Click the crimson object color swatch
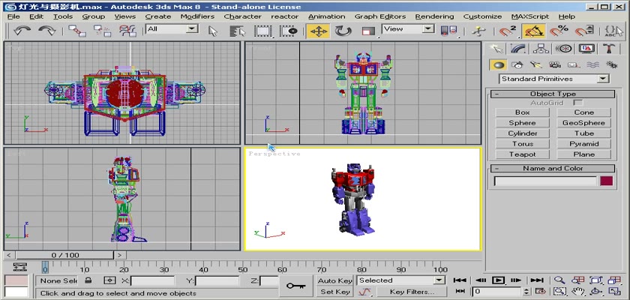 click(607, 181)
